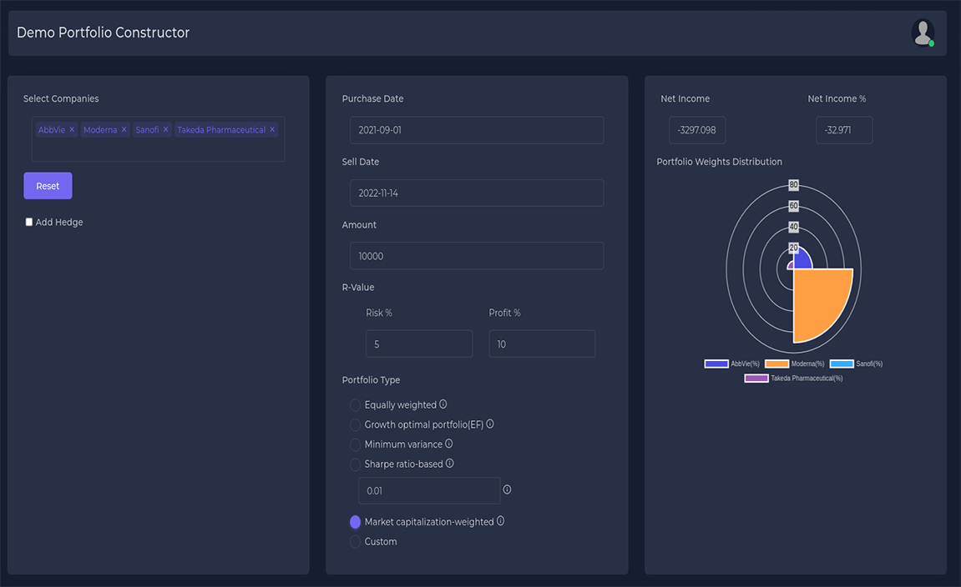Click the Amount input field

pos(476,256)
